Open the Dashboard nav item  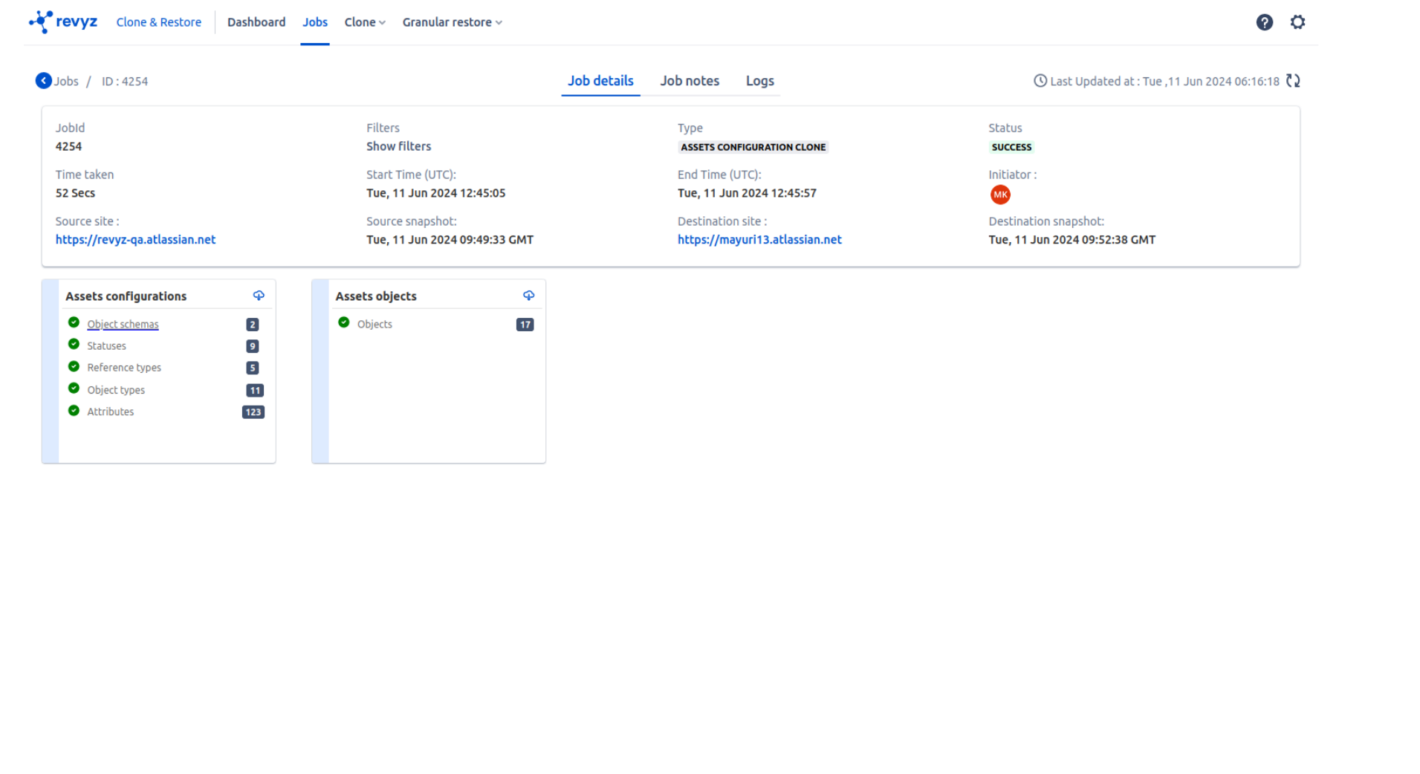pos(256,22)
